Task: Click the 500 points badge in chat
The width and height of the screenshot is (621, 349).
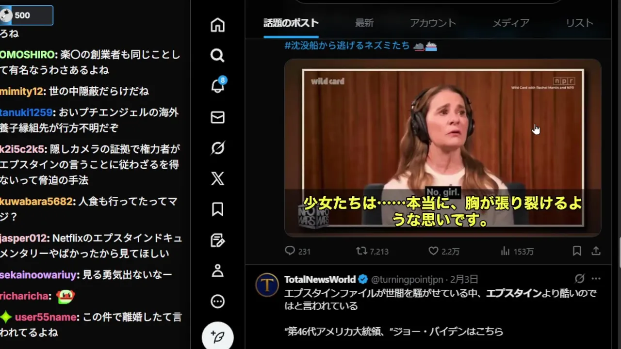Action: tap(26, 16)
